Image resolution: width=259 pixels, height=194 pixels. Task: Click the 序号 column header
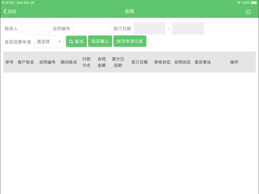tap(9, 62)
